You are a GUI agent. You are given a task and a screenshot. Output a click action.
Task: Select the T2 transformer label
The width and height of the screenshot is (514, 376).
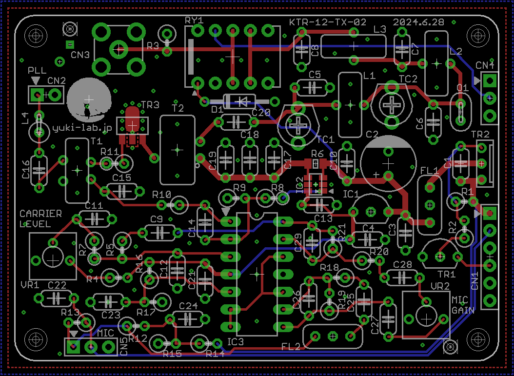178,108
